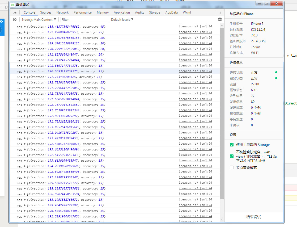
Task: Click the 结束调试 button
Action: (253, 217)
